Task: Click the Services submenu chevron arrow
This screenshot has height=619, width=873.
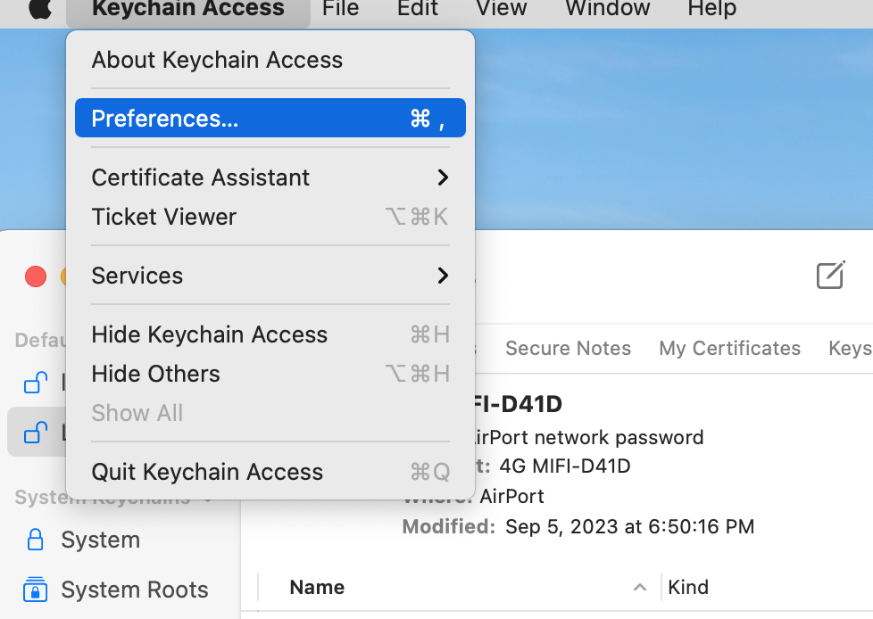Action: click(443, 276)
